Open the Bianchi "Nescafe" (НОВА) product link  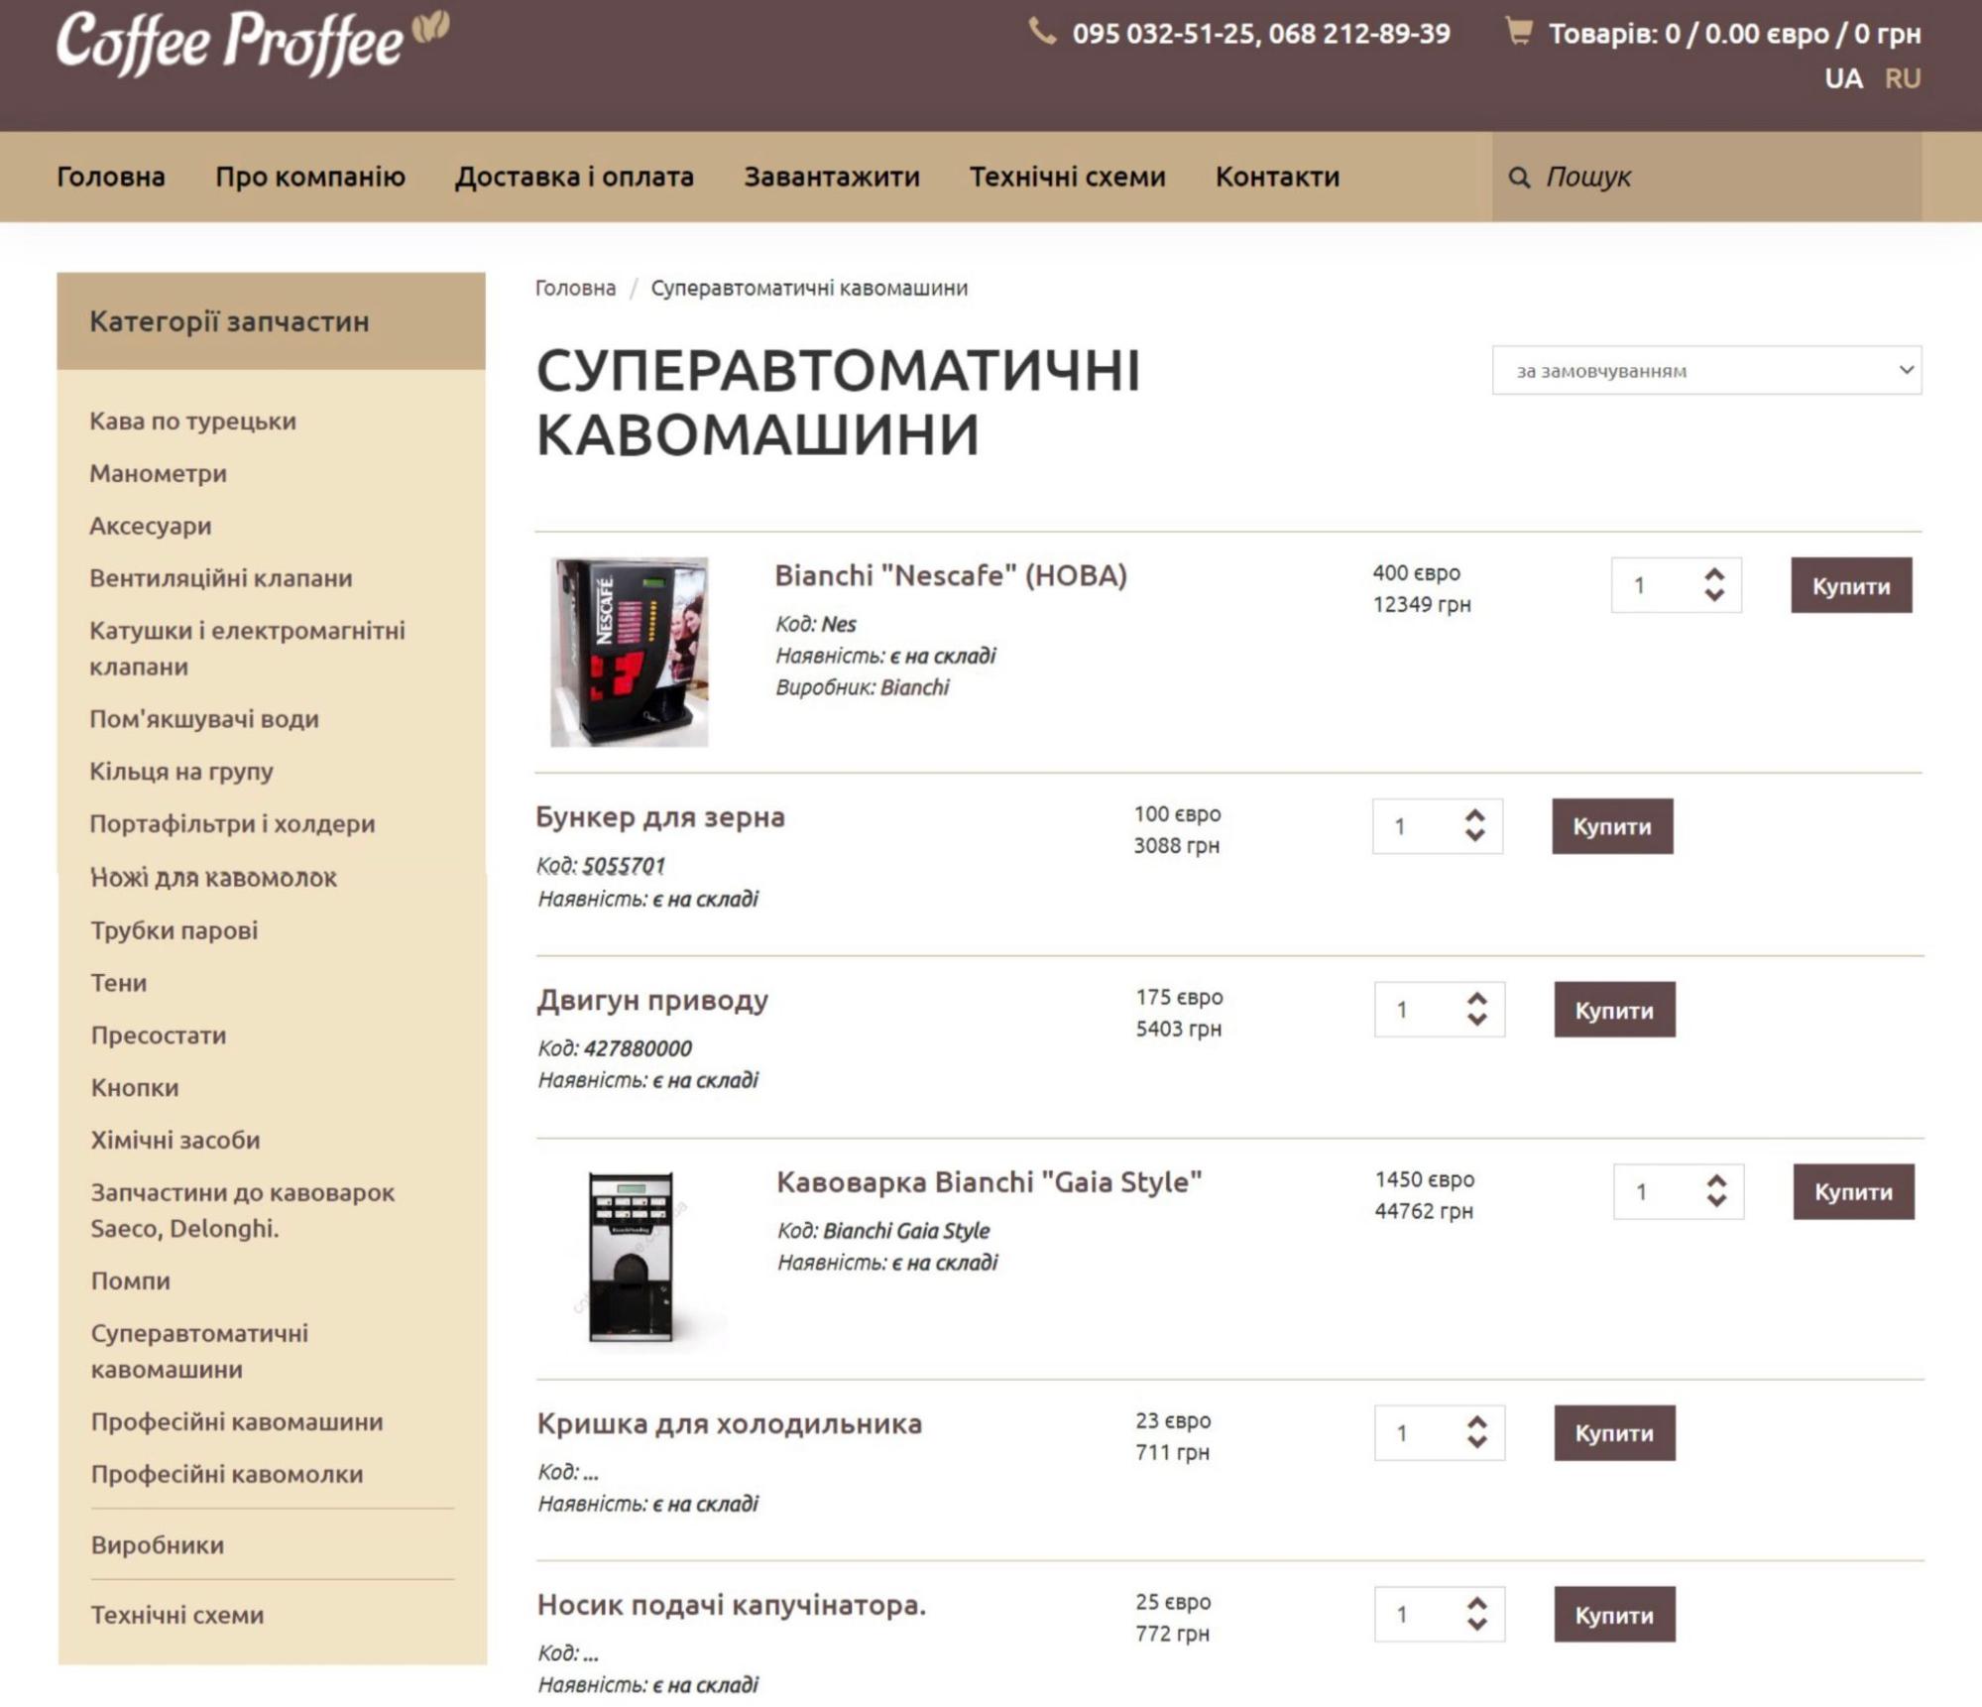(951, 575)
